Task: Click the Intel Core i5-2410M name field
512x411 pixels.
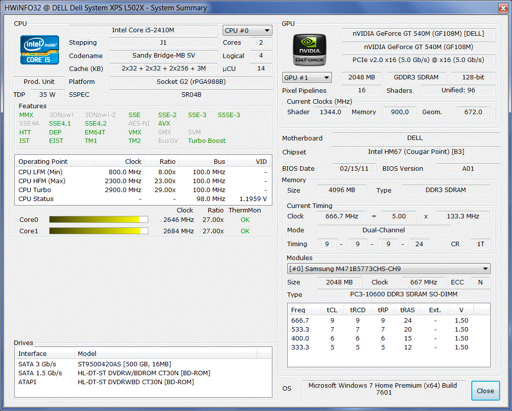Action: (x=143, y=30)
